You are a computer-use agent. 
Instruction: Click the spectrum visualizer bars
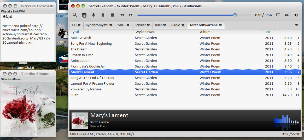point(286,122)
